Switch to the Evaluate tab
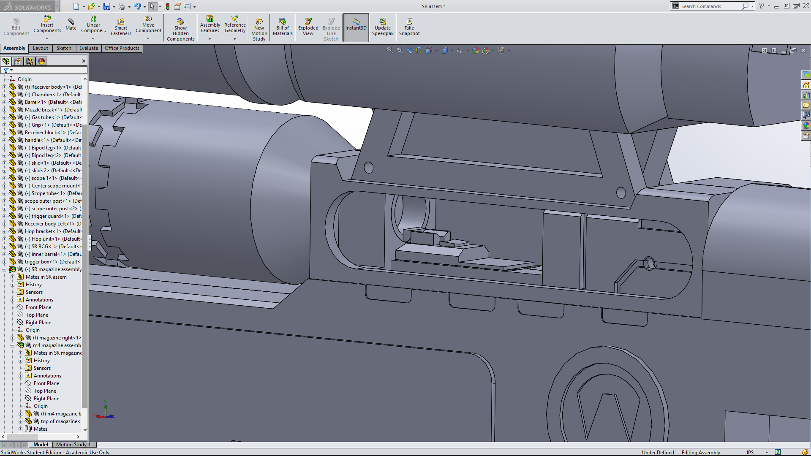Viewport: 811px width, 456px height. pos(89,48)
